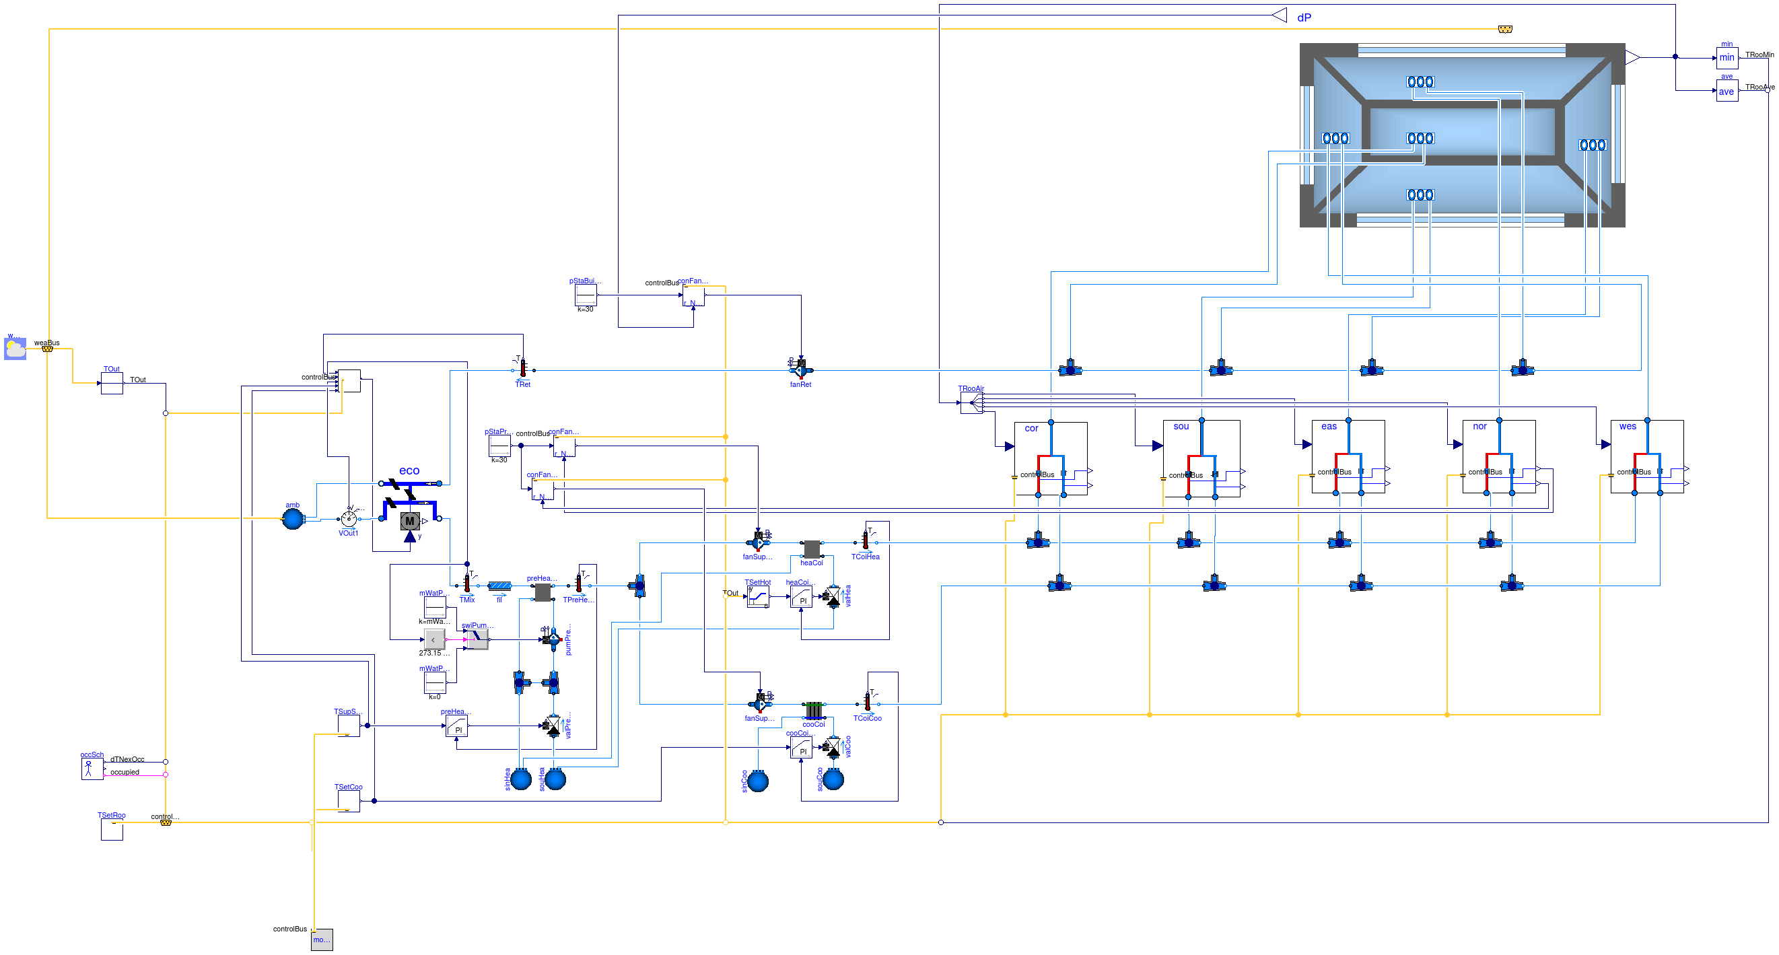Select the ave block outputting TRooAve
This screenshot has width=1779, height=955.
[x=1726, y=90]
